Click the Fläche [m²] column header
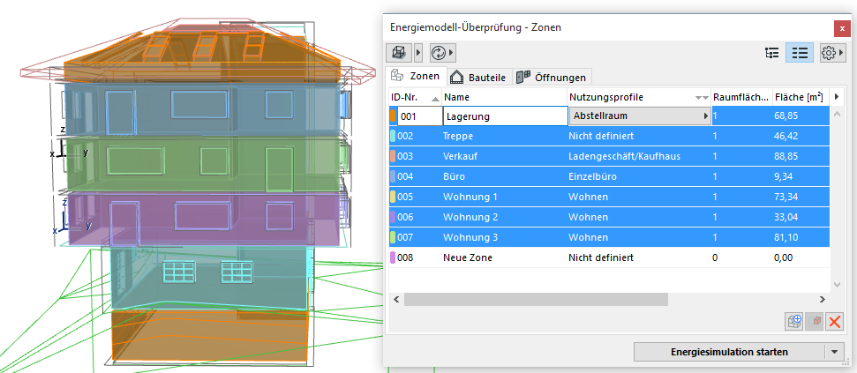Viewport: 857px width, 373px height. pos(801,97)
